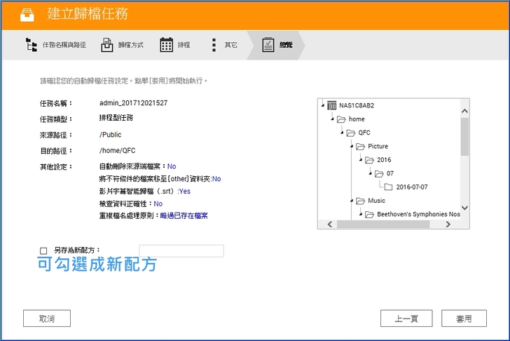
Task: Go to 其它 step
Action: pos(231,45)
